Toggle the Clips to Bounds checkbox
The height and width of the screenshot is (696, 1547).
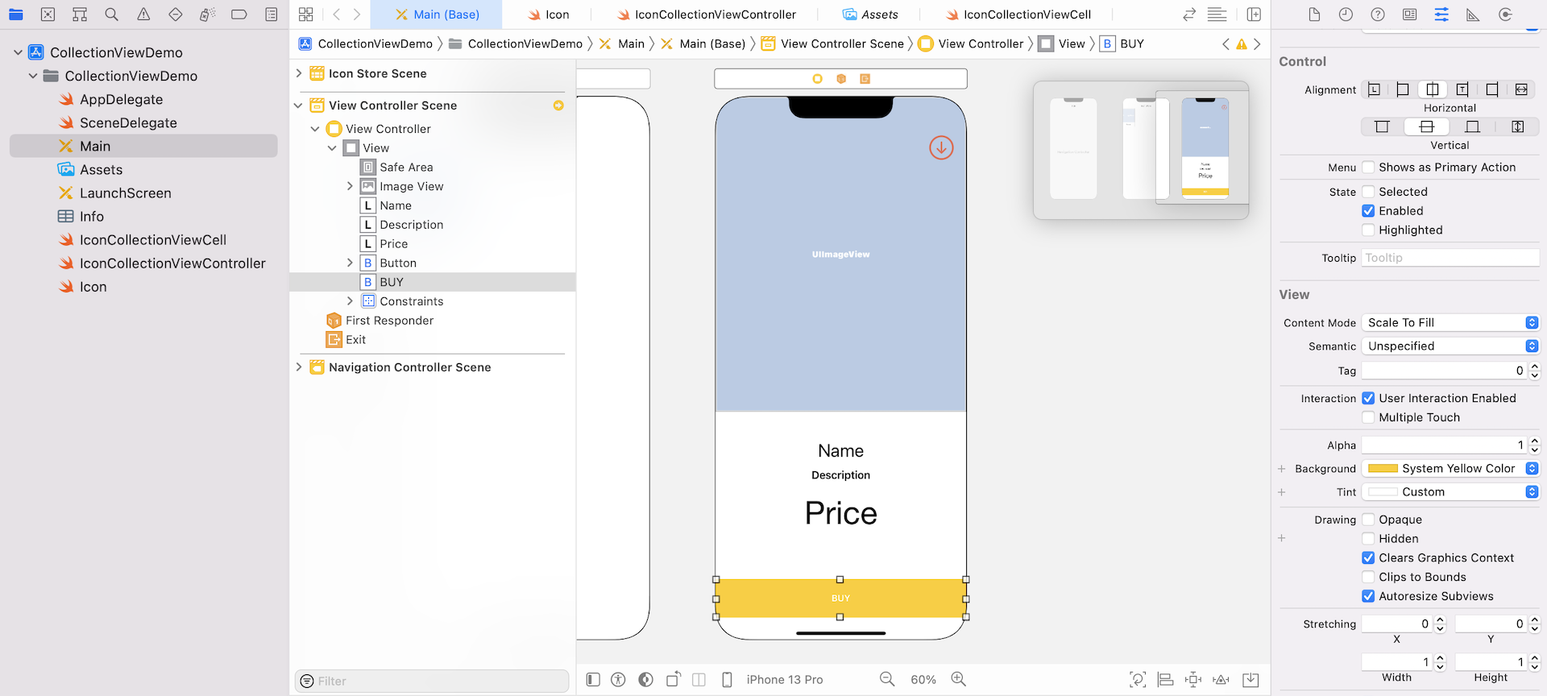click(1368, 577)
